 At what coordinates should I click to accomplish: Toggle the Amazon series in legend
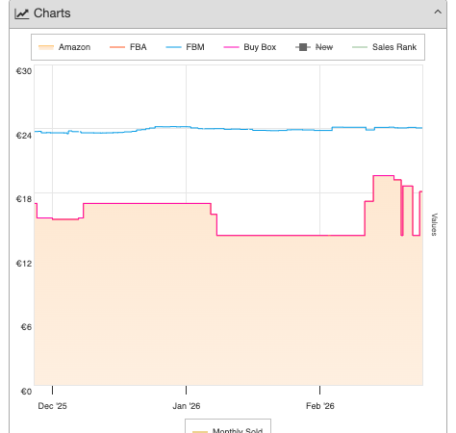pyautogui.click(x=64, y=47)
